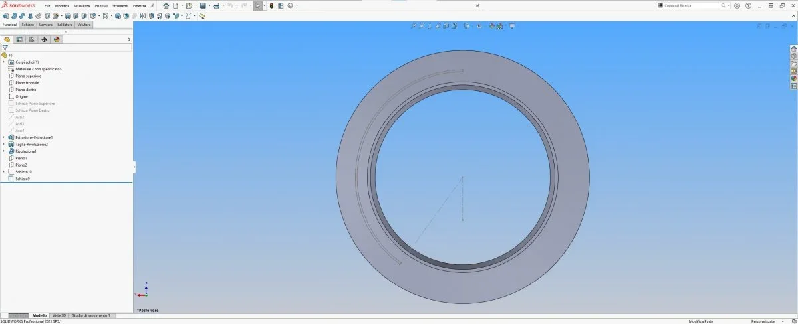Open the PropertyManager tab icon
This screenshot has width=798, height=324.
(x=19, y=39)
